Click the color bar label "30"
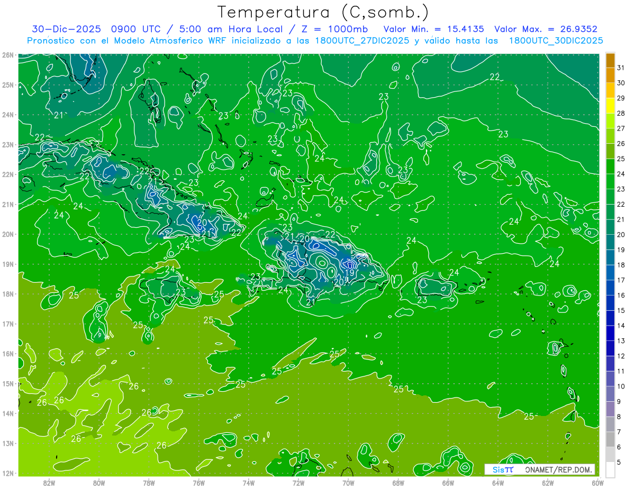The width and height of the screenshot is (635, 490). 621,83
